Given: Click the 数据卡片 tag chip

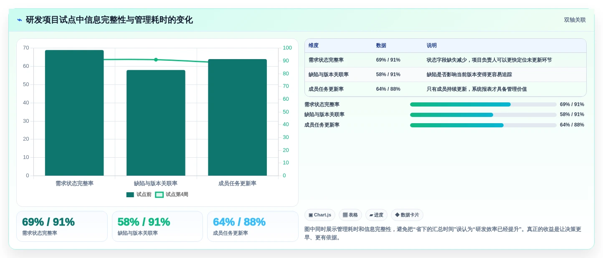Looking at the screenshot, I should [x=407, y=215].
